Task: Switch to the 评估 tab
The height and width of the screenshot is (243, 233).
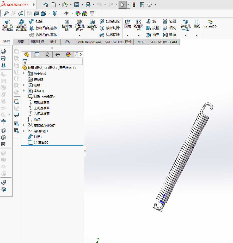Action: [x=68, y=42]
